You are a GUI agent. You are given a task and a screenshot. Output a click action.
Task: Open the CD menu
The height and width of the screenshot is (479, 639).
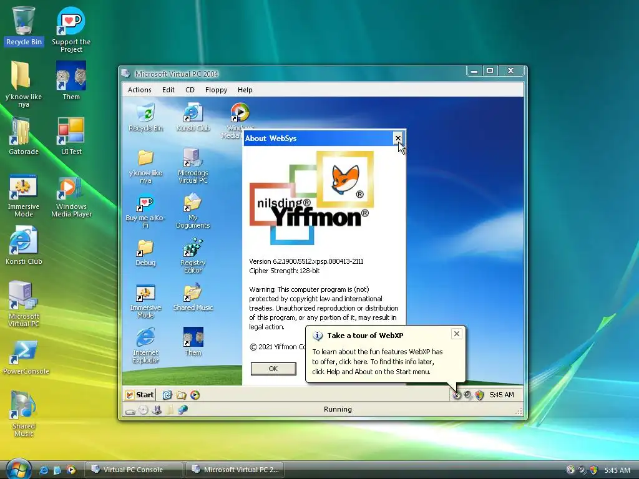[x=190, y=90]
